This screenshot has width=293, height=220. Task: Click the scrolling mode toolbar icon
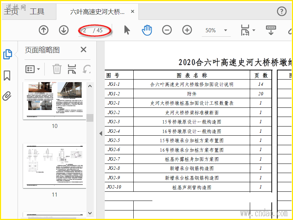[x=271, y=30]
